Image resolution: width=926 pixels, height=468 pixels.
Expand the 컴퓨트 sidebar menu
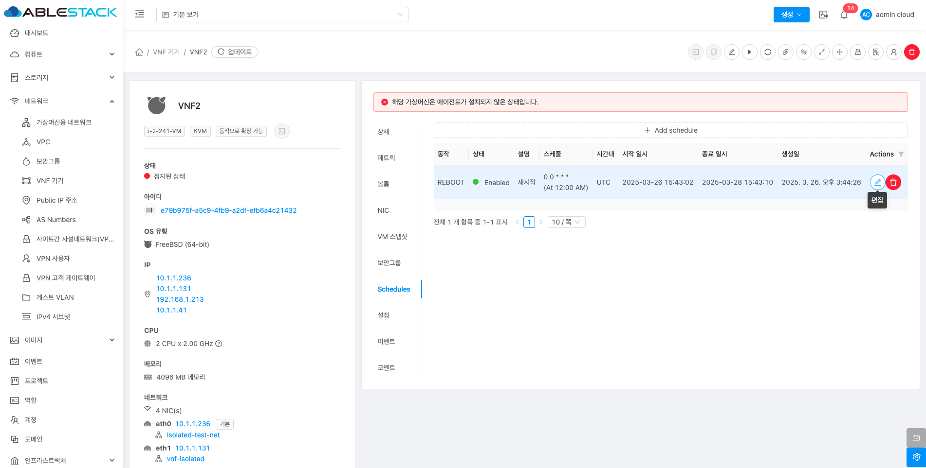point(61,54)
